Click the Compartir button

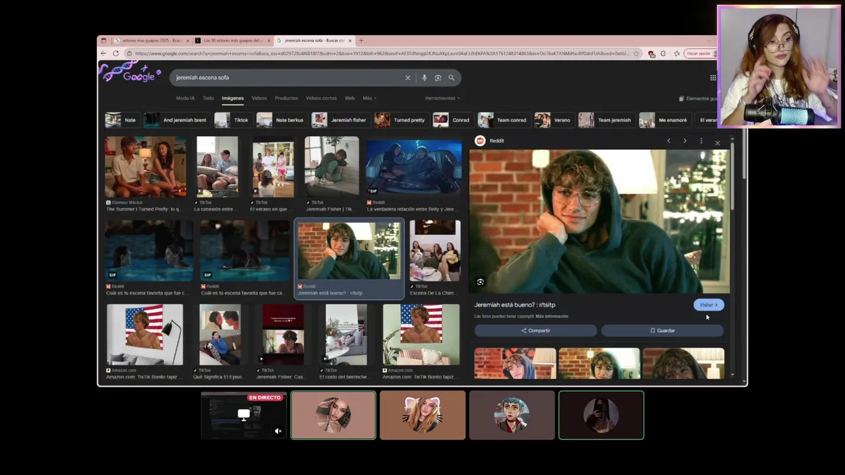(x=535, y=331)
